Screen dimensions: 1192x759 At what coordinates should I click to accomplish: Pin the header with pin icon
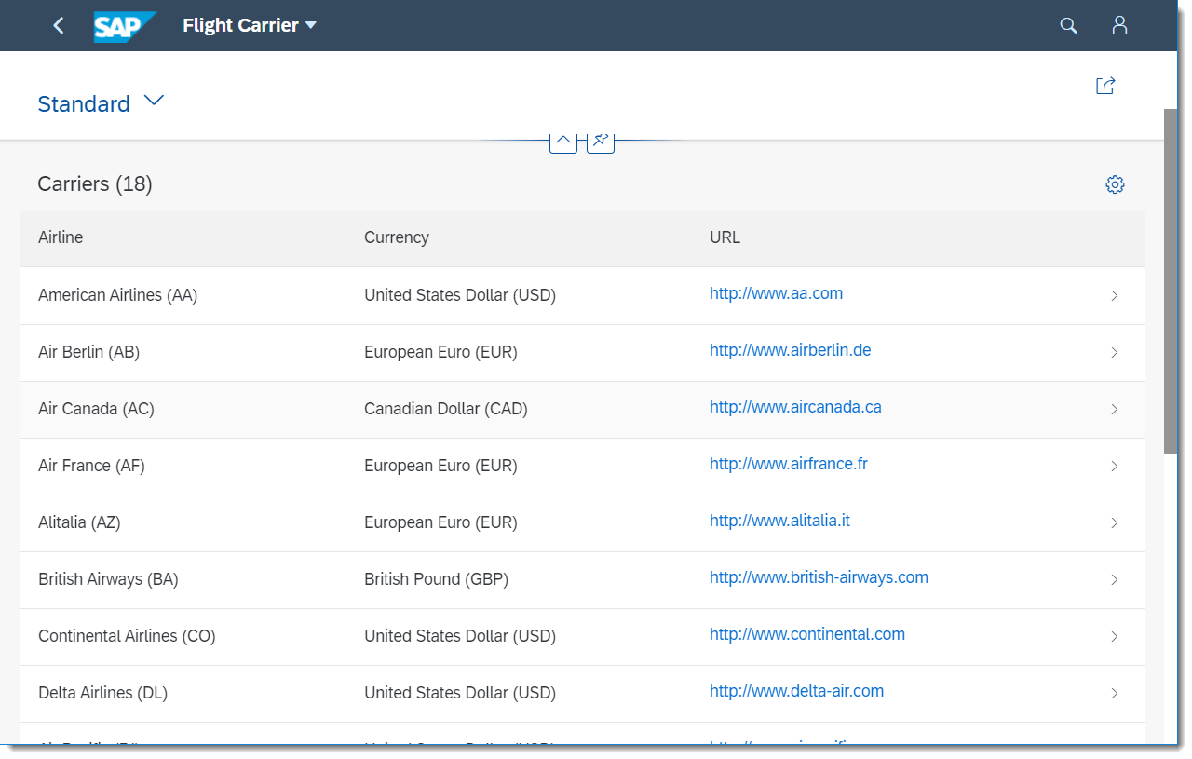[x=601, y=141]
